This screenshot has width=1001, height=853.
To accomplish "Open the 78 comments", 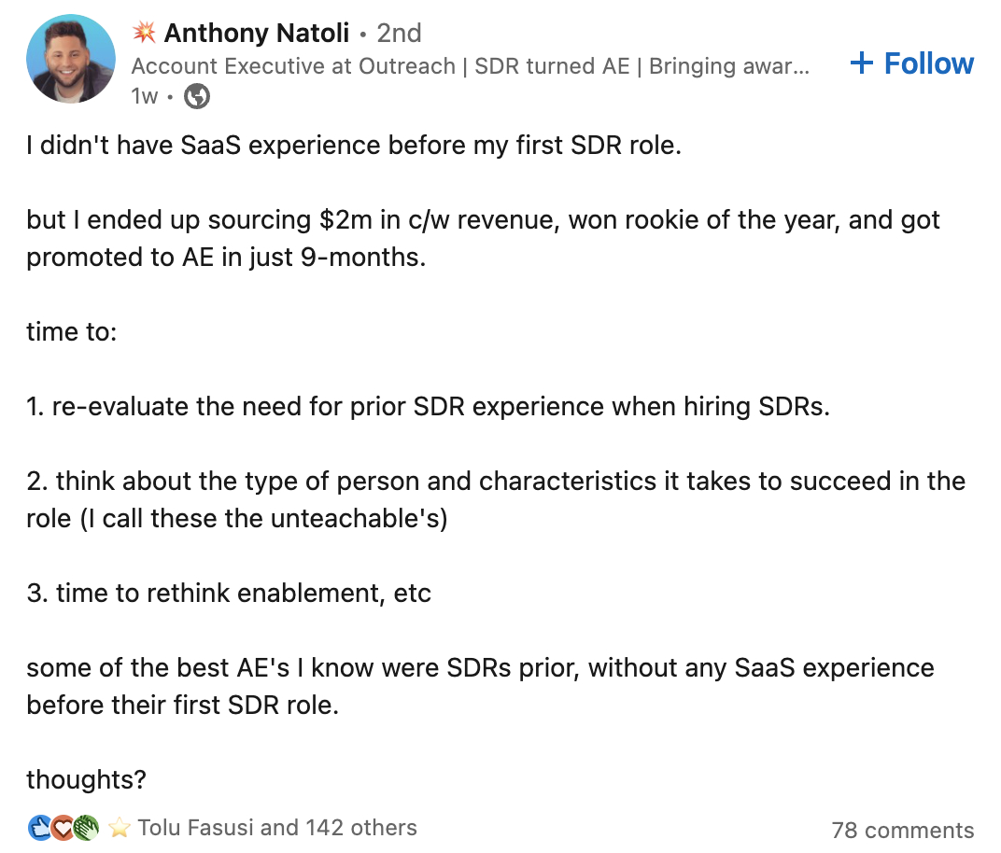I will click(902, 830).
